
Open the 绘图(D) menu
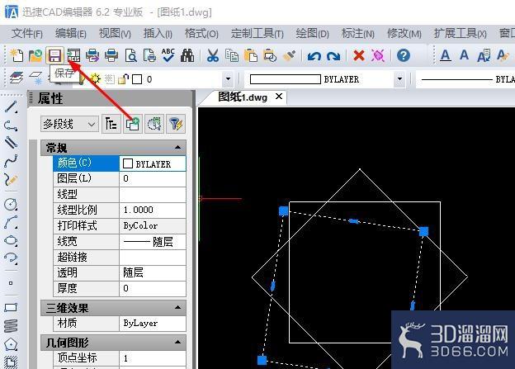[312, 33]
